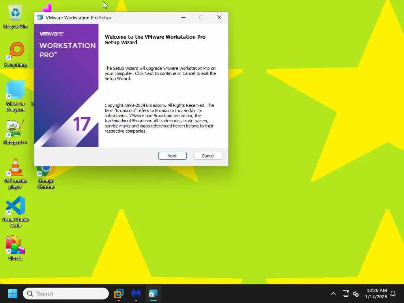This screenshot has width=404, height=303.
Task: Switch to the setup installer taskbar button
Action: 153,294
